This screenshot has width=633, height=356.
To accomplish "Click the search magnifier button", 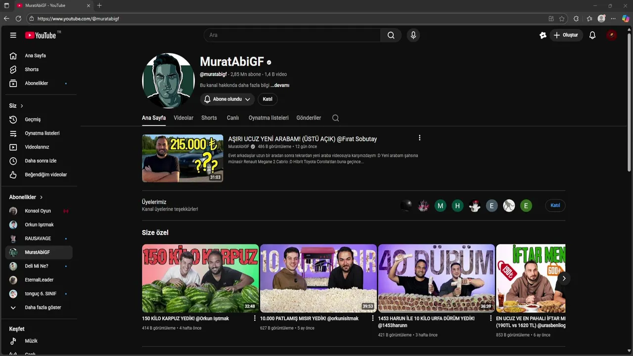I will point(391,35).
